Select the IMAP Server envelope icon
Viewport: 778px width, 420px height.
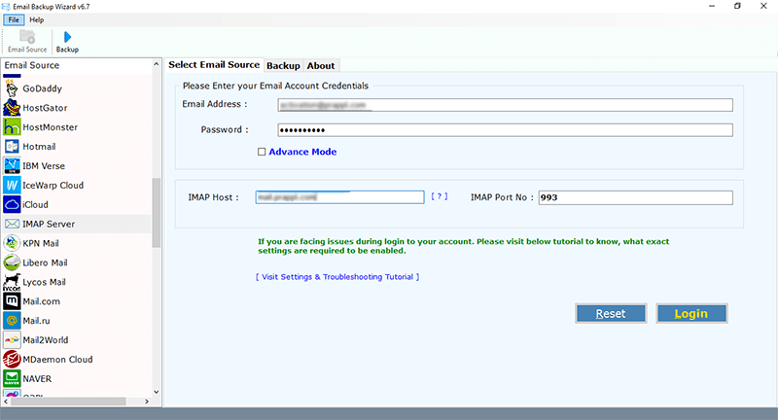click(12, 224)
